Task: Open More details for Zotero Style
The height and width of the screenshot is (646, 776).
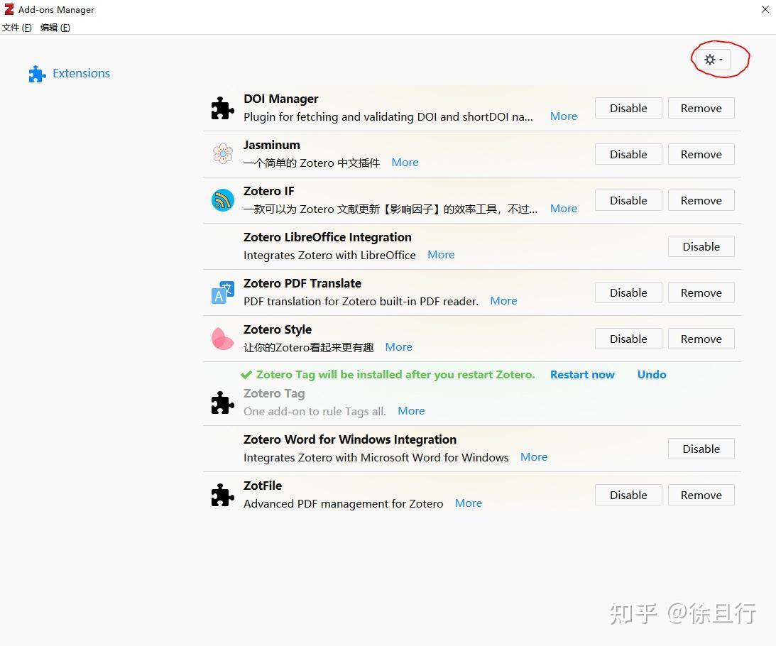Action: click(398, 346)
